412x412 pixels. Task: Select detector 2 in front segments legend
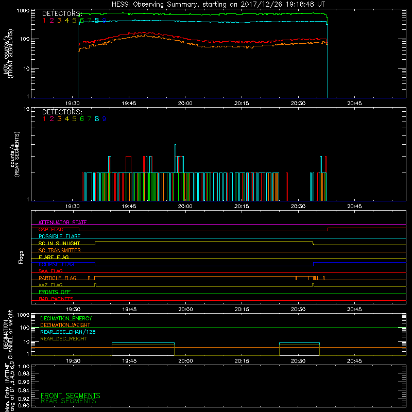(x=52, y=21)
